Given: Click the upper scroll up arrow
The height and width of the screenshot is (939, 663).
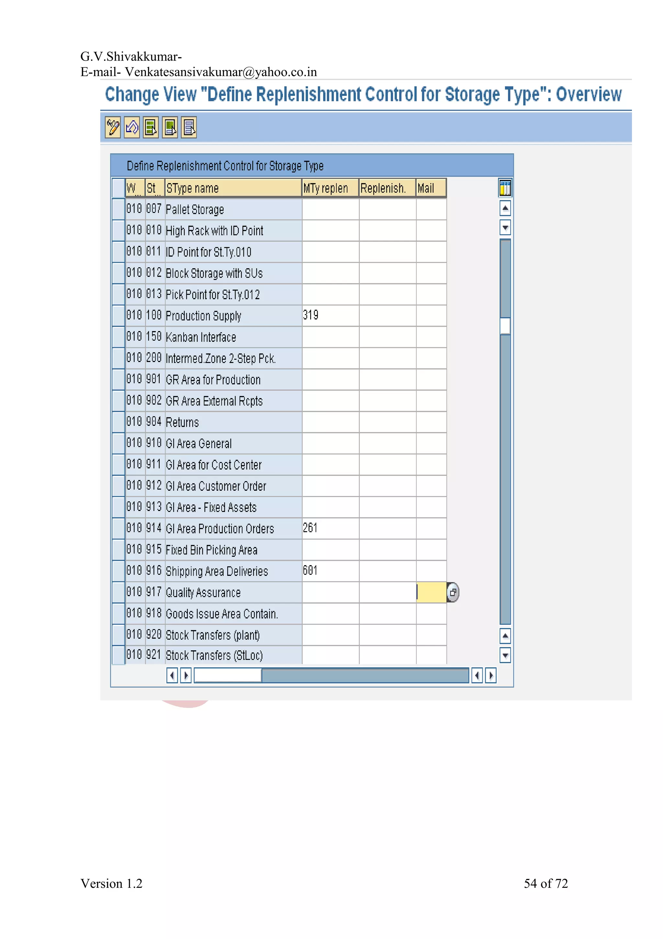Looking at the screenshot, I should pyautogui.click(x=505, y=208).
